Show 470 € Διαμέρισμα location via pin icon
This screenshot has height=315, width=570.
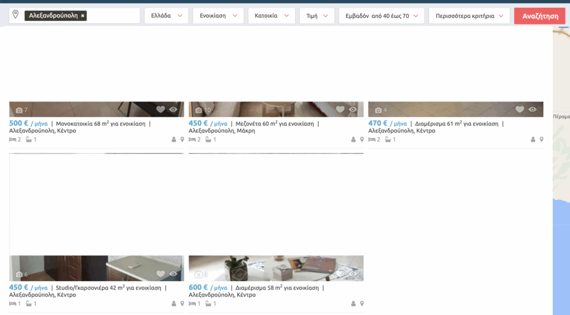coord(541,139)
